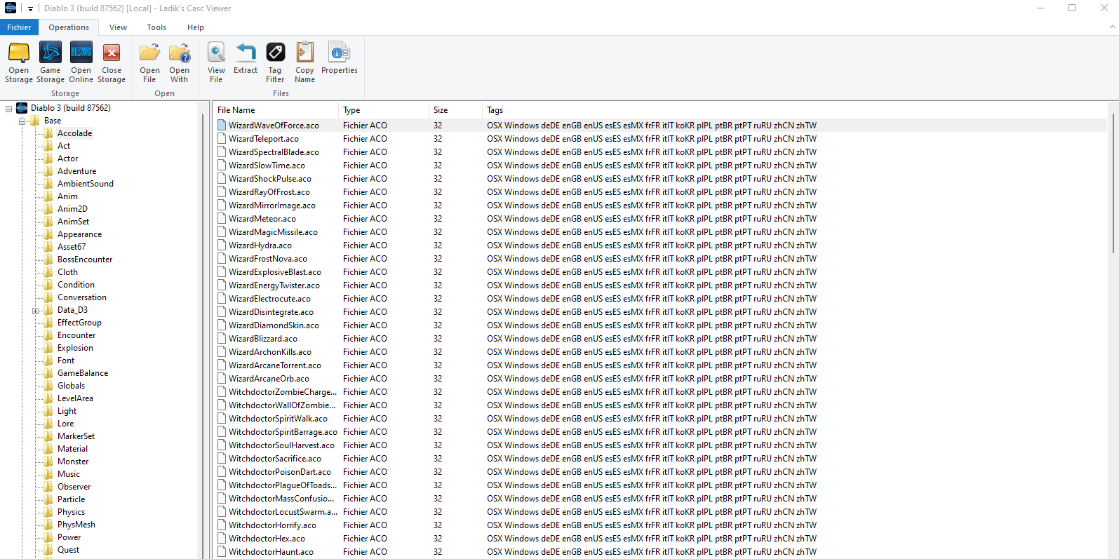Click the file icon of WizardTeleport.aco

tap(222, 139)
